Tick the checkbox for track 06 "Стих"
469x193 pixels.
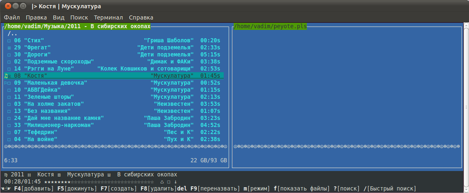pyautogui.click(x=9, y=41)
